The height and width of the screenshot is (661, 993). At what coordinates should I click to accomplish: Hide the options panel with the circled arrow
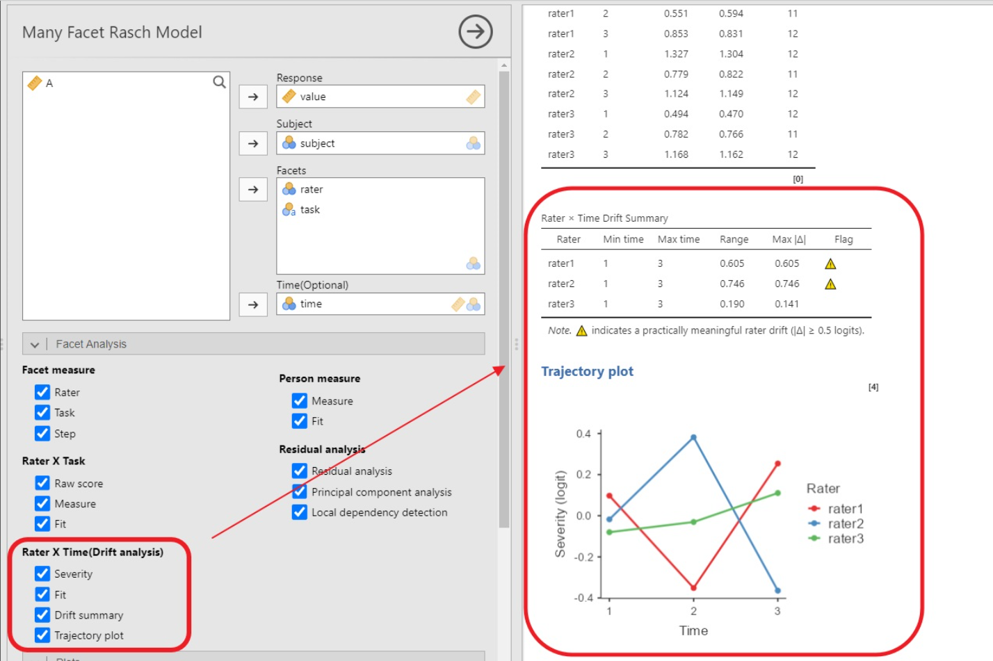click(476, 31)
